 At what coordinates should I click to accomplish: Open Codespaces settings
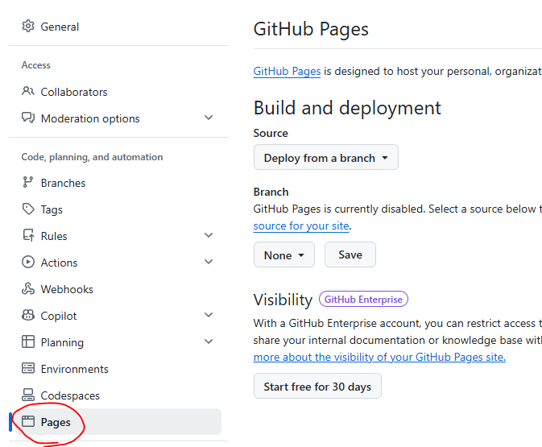coord(118,395)
